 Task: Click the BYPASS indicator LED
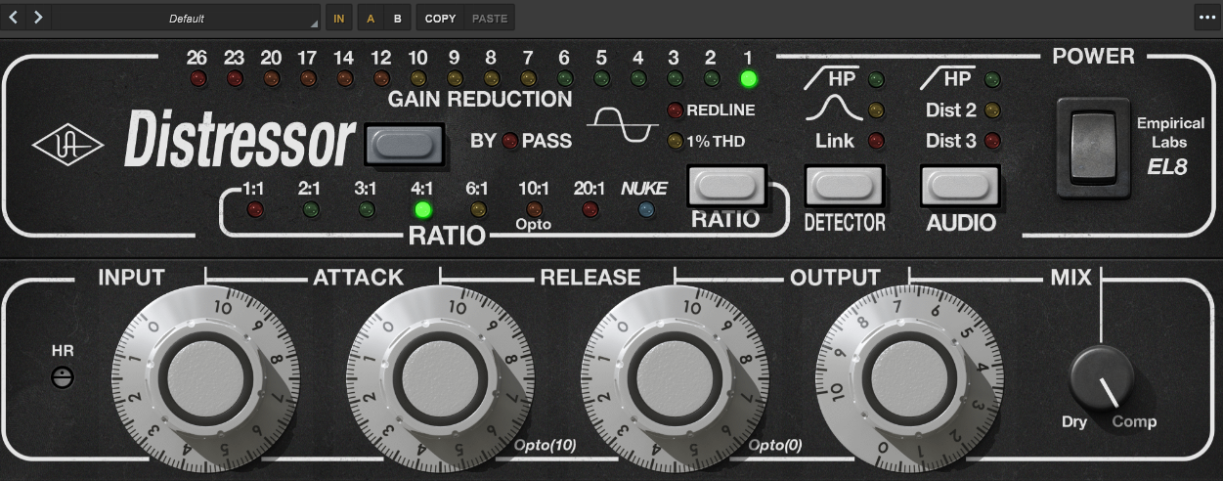tap(509, 141)
